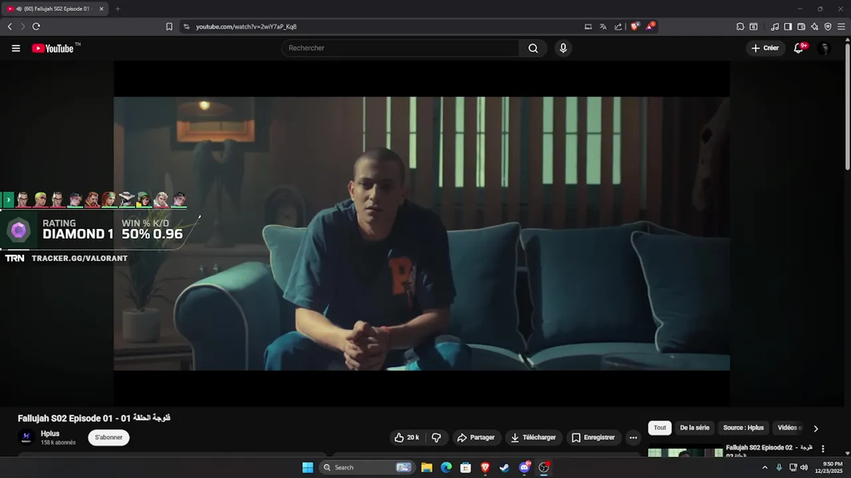
Task: Click the Créer button
Action: 765,48
